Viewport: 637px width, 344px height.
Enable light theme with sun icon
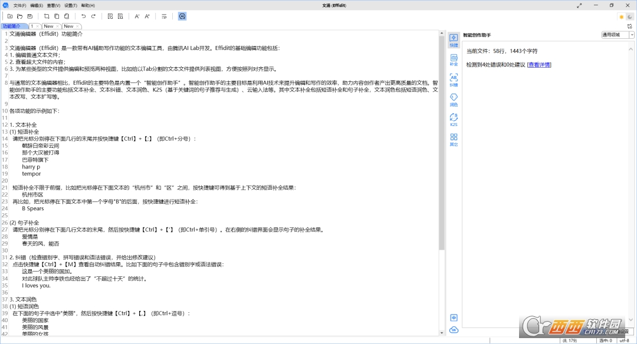pyautogui.click(x=621, y=16)
